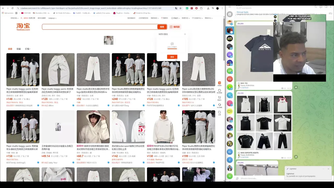The height and width of the screenshot is (188, 334).
Task: Open the EL chat in Telegram sidebar
Action: pyautogui.click(x=230, y=152)
